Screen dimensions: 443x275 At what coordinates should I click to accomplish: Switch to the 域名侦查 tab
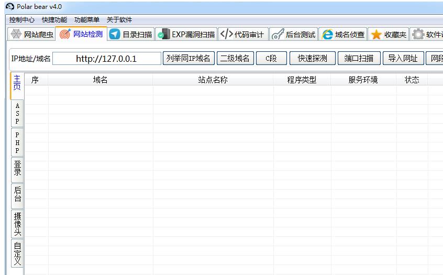point(343,35)
